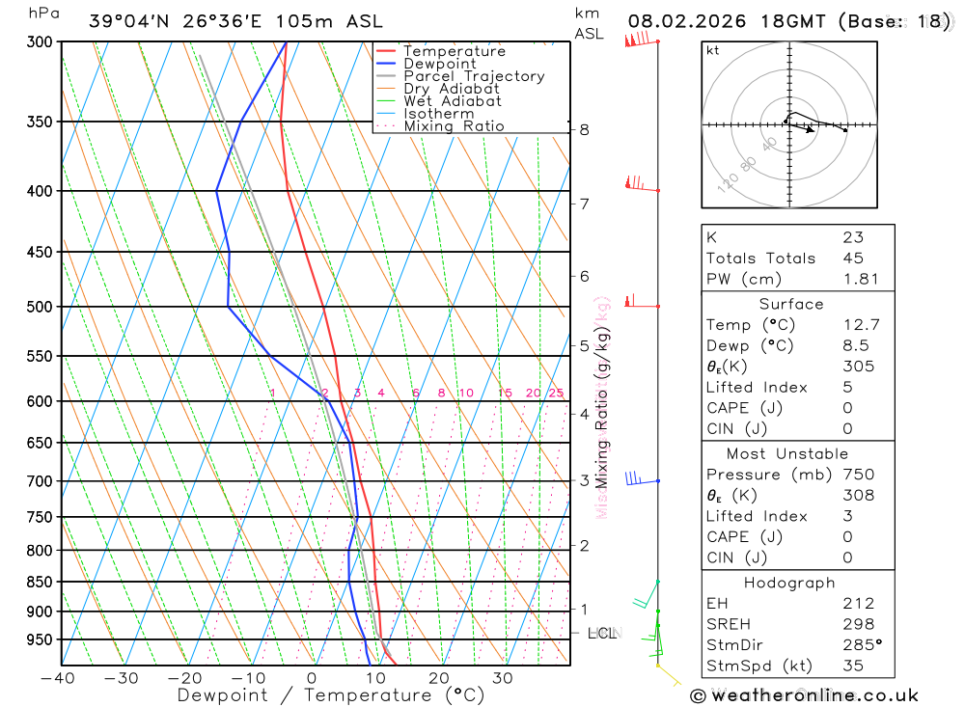This screenshot has width=965, height=707.
Task: Click the green wind barb at 850 hPa
Action: pyautogui.click(x=647, y=595)
